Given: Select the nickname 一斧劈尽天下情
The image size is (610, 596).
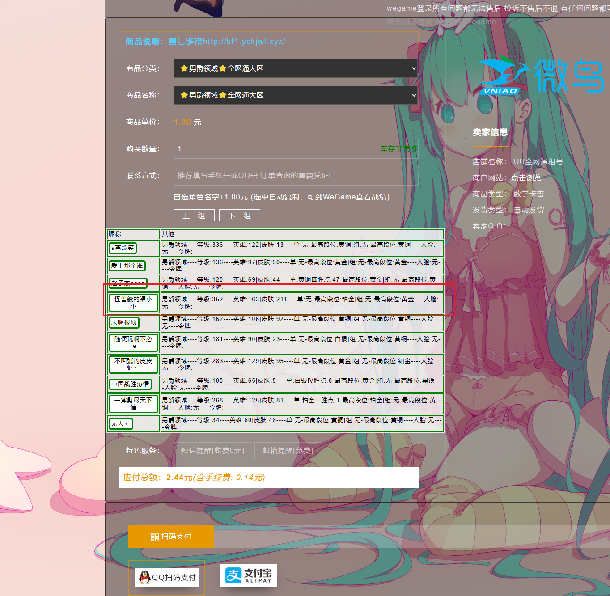Looking at the screenshot, I should (133, 404).
